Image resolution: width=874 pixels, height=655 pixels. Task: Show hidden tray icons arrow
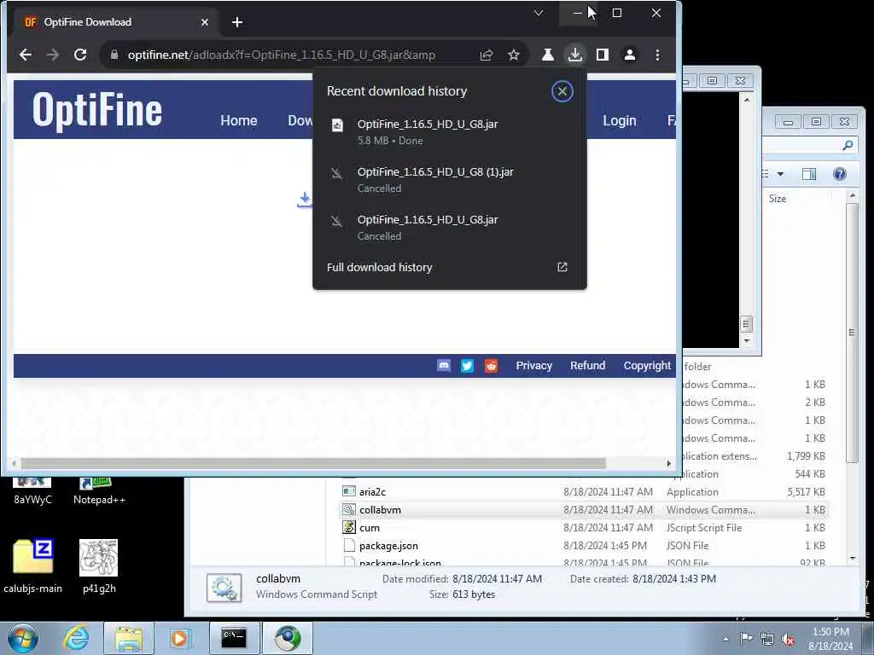point(725,639)
